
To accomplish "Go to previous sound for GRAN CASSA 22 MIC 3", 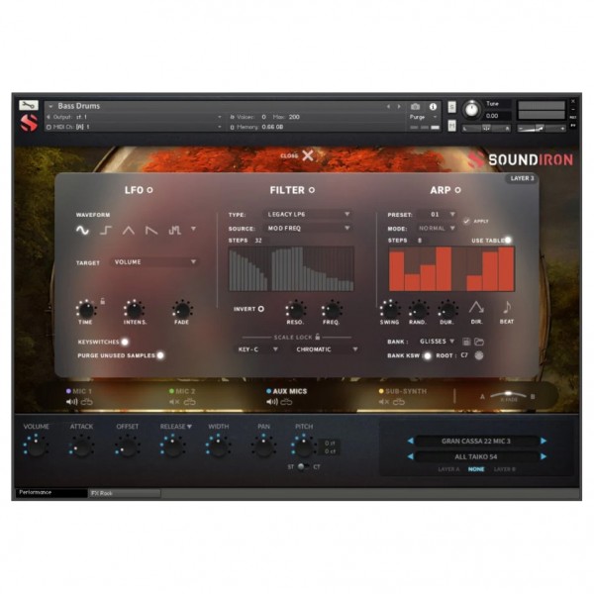I will 410,441.
